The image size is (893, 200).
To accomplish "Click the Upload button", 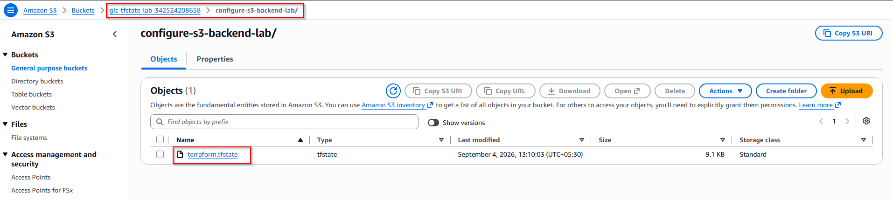I will (846, 91).
